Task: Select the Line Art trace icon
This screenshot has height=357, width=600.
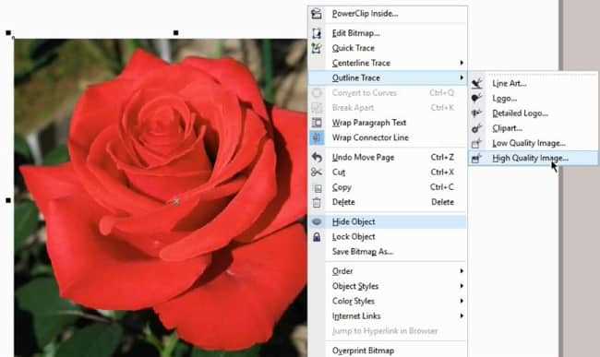Action: click(x=476, y=83)
